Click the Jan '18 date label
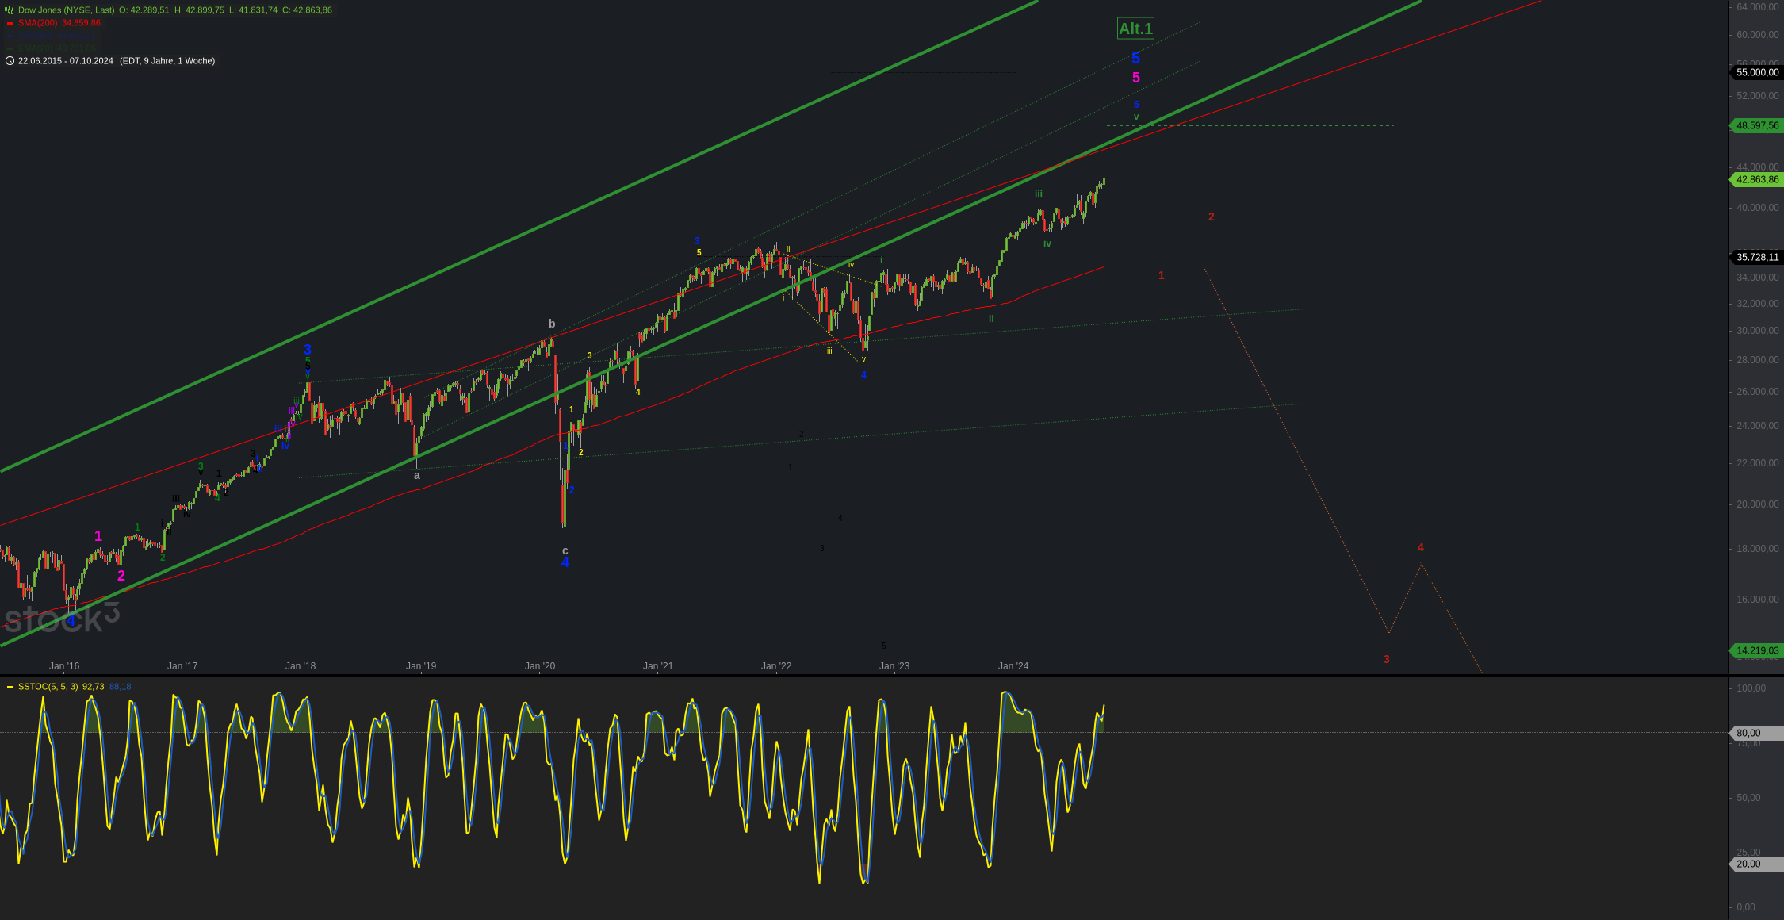1784x920 pixels. (301, 666)
